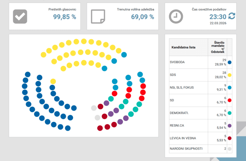Click the DEMOKRATI. teal legend dot
246x161 pixels.
(x=229, y=113)
